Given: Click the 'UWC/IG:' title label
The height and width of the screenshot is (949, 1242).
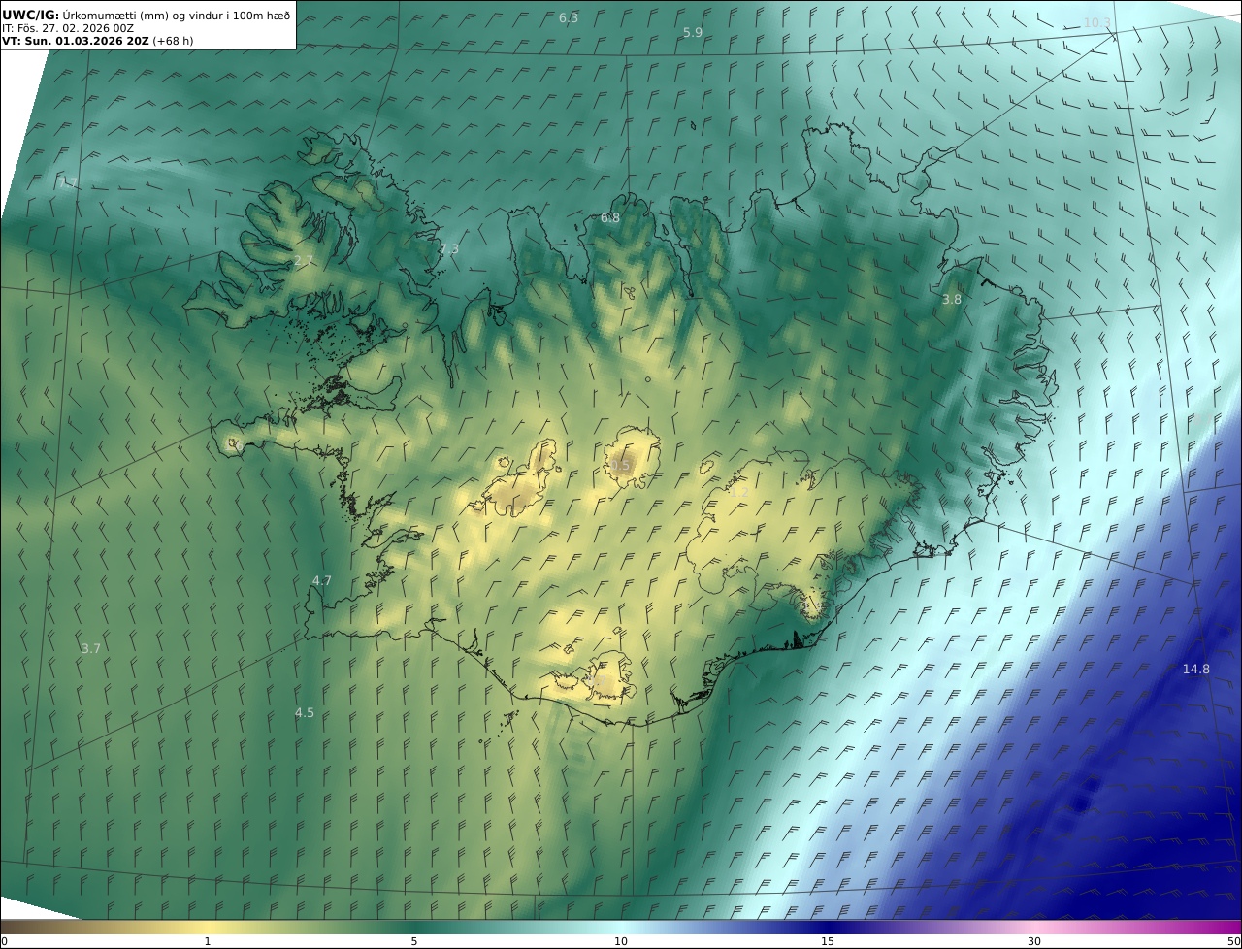Looking at the screenshot, I should 31,15.
